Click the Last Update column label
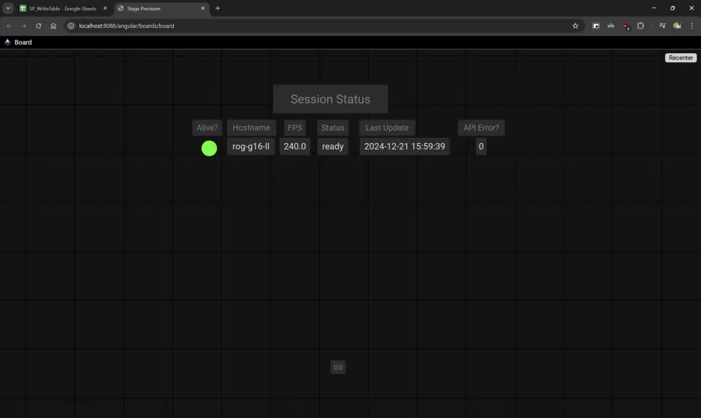 387,128
